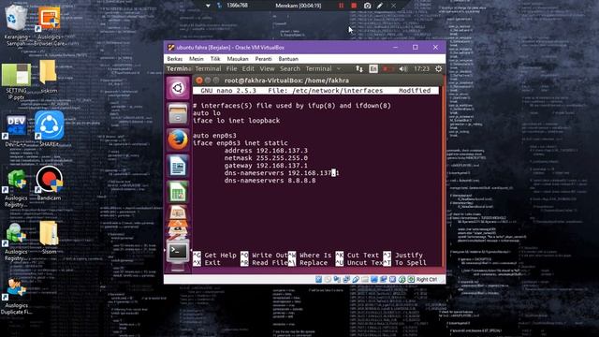Take a screenshot with the camera icon
Screen dimensions: 599x337
(x=367, y=6)
